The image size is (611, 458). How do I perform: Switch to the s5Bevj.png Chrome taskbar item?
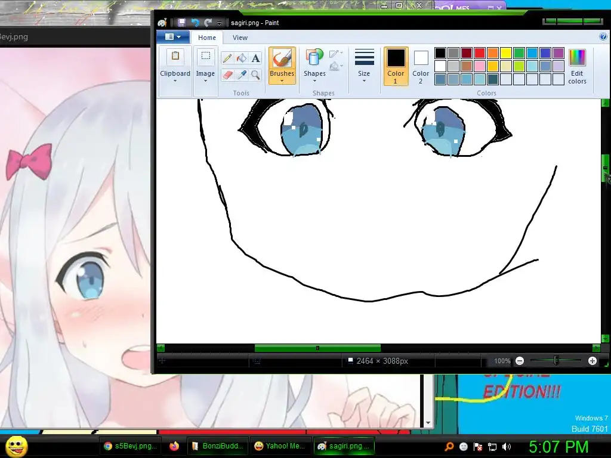click(x=130, y=446)
